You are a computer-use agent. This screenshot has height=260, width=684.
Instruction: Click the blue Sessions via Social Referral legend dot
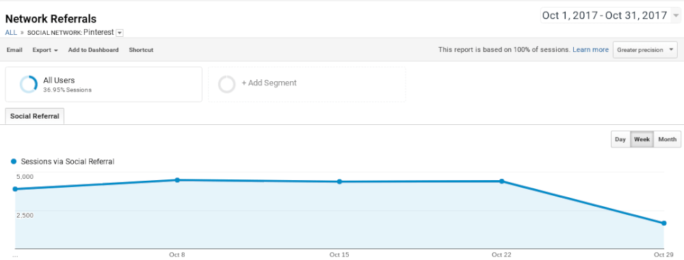[14, 162]
